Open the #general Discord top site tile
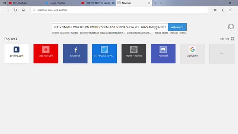The image size is (238, 134). pyautogui.click(x=163, y=54)
